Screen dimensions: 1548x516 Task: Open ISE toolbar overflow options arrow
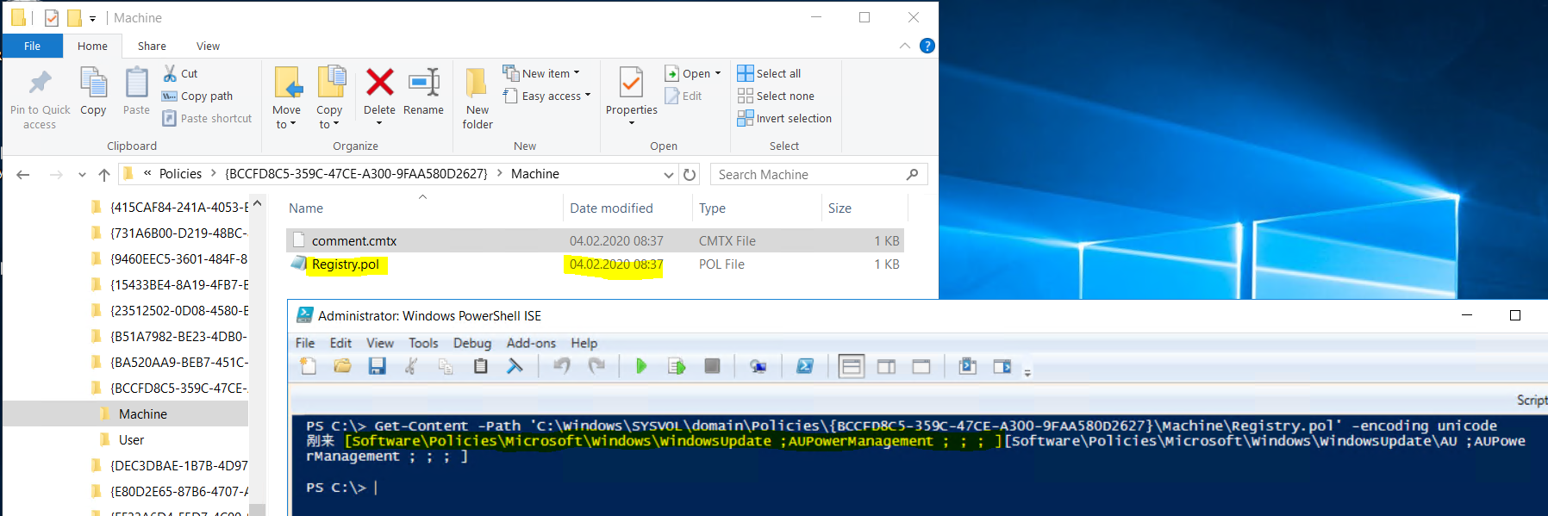click(x=1027, y=372)
